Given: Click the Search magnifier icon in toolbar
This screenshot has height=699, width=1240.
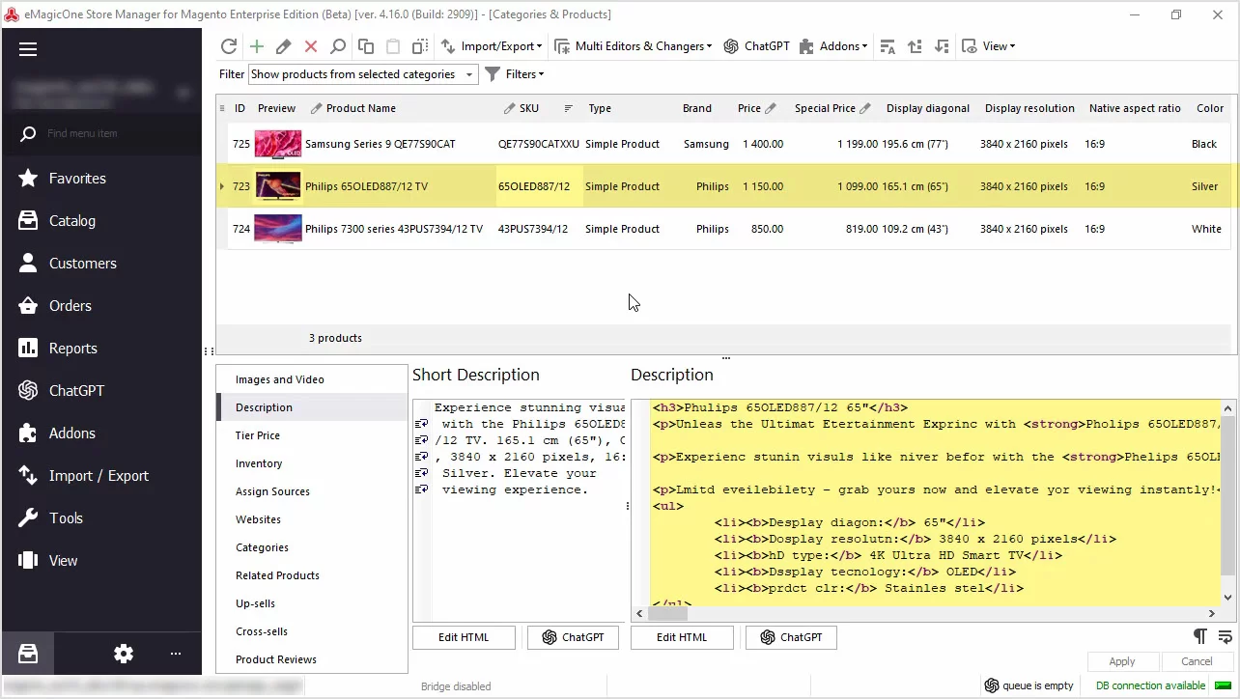Looking at the screenshot, I should pyautogui.click(x=338, y=46).
